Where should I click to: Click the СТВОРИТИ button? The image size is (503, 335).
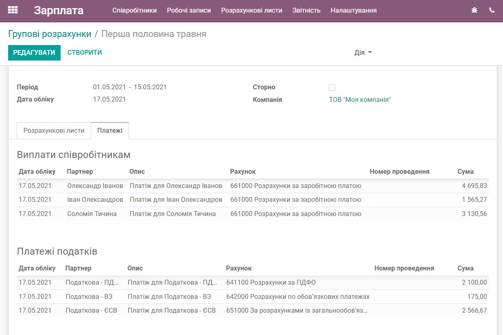(84, 52)
